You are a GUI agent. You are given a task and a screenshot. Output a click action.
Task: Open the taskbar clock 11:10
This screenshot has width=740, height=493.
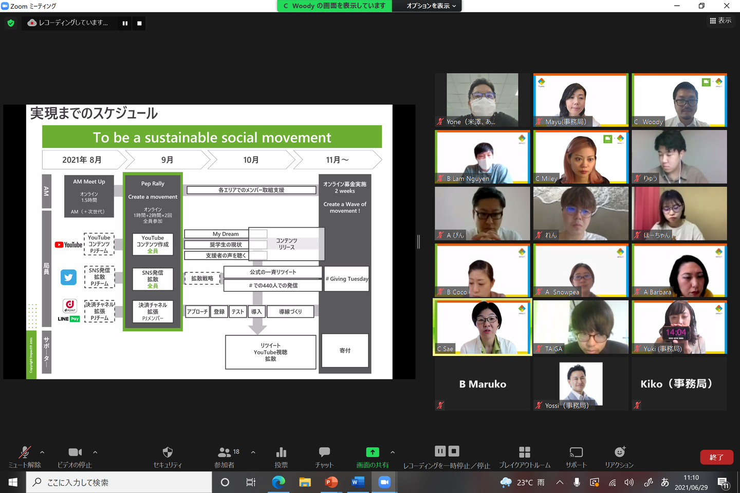coord(691,482)
